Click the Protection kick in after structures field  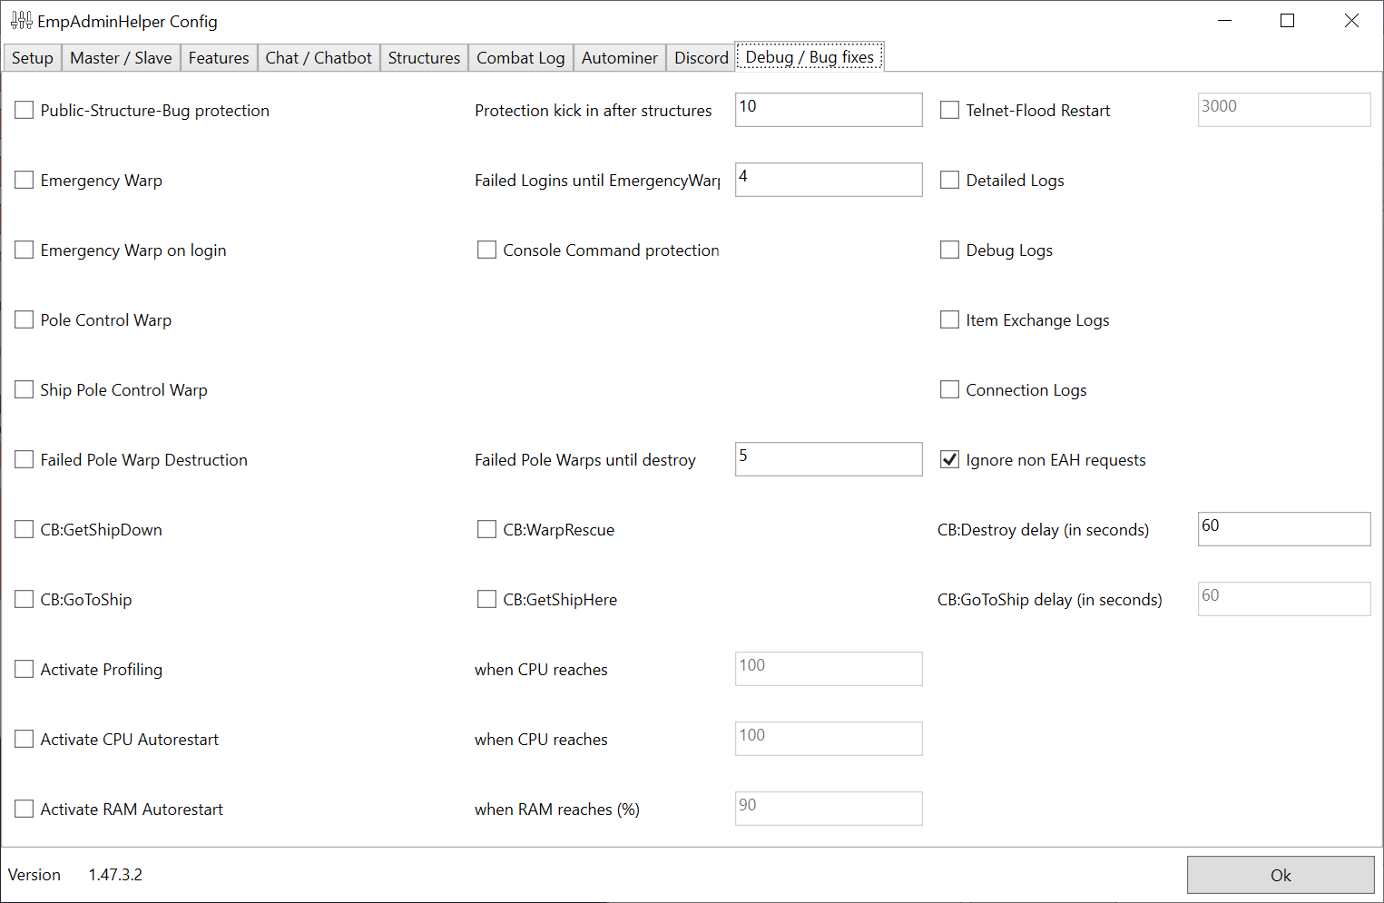click(x=829, y=110)
